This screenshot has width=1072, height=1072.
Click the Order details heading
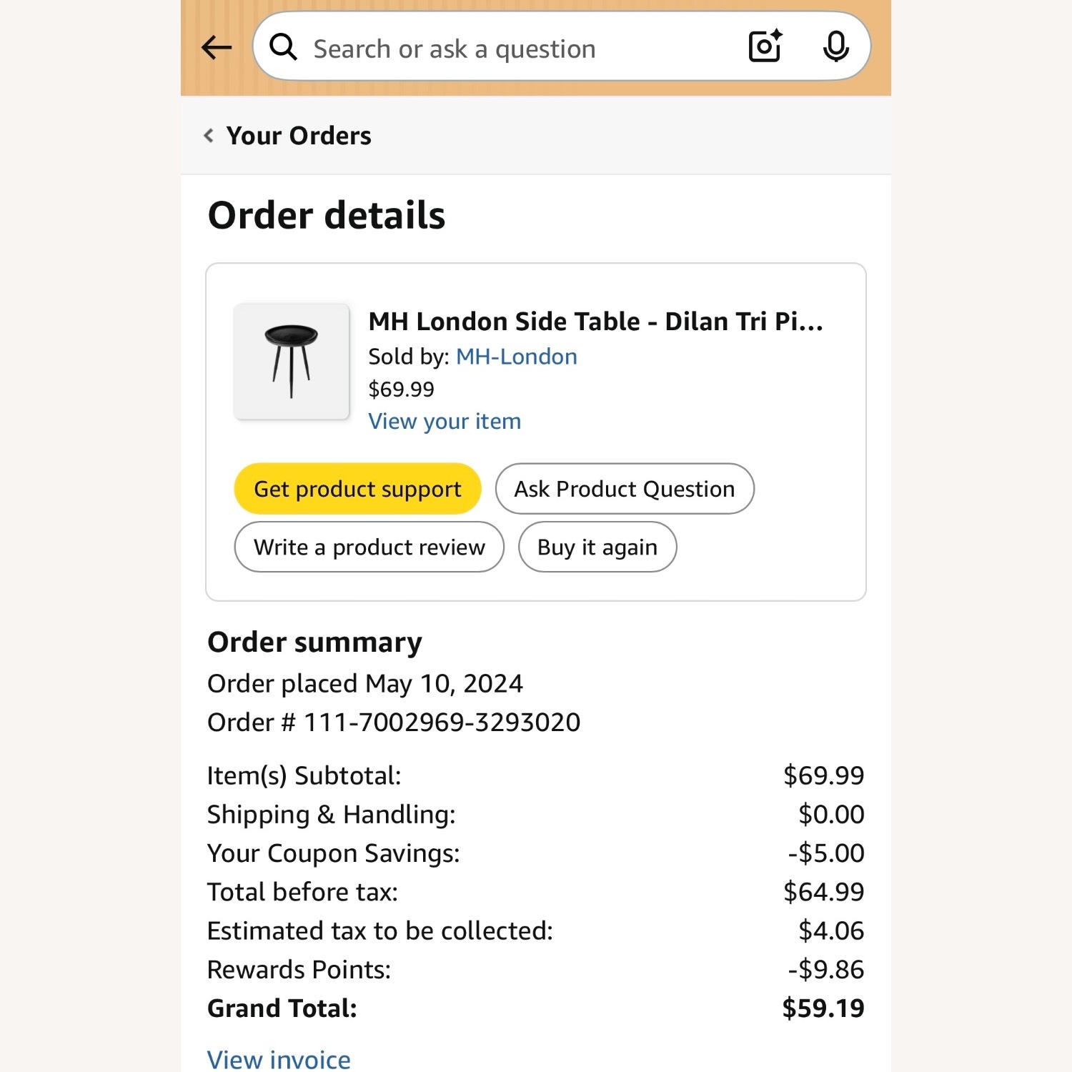point(327,216)
